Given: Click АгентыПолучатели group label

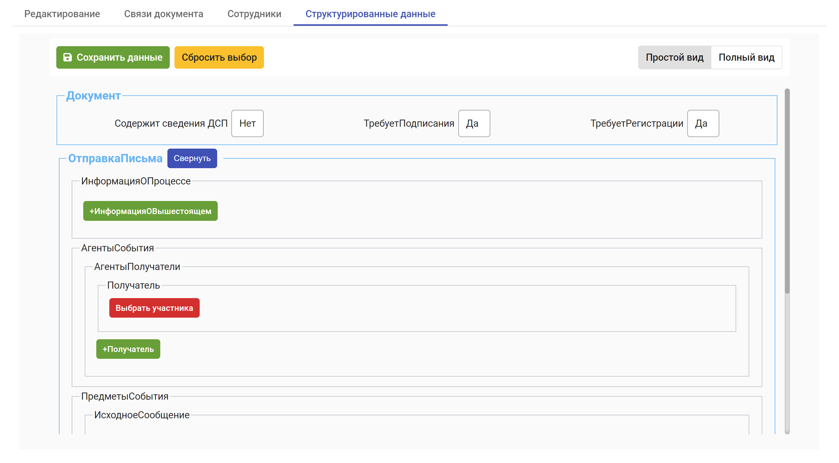Looking at the screenshot, I should (x=137, y=266).
